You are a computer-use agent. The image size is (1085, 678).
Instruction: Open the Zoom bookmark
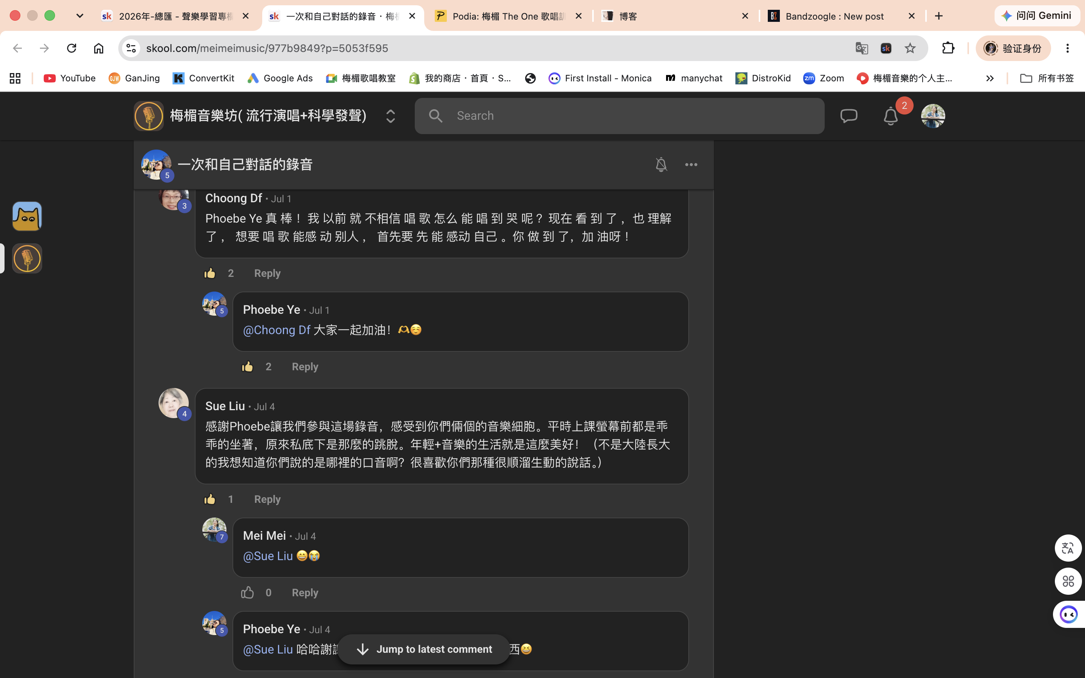tap(824, 78)
